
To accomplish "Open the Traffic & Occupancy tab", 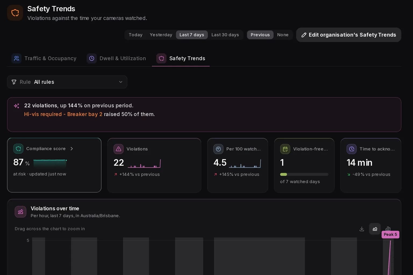I will point(44,59).
